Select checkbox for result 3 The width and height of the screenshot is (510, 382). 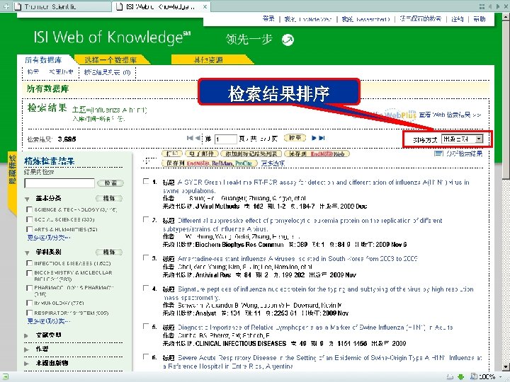[146, 258]
